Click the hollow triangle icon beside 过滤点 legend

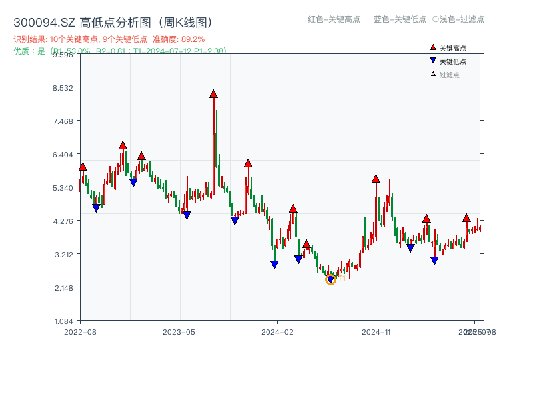(433, 74)
